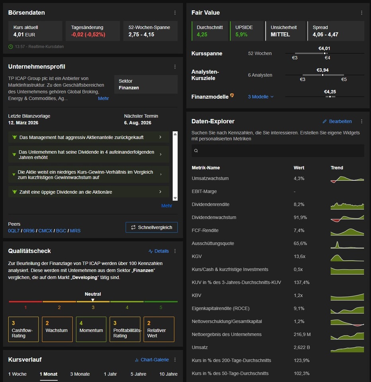
Task: Click the Finanzmodelle premium badge icon
Action: coord(232,95)
